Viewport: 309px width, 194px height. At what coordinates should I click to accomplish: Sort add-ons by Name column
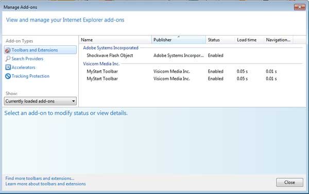[x=115, y=40]
